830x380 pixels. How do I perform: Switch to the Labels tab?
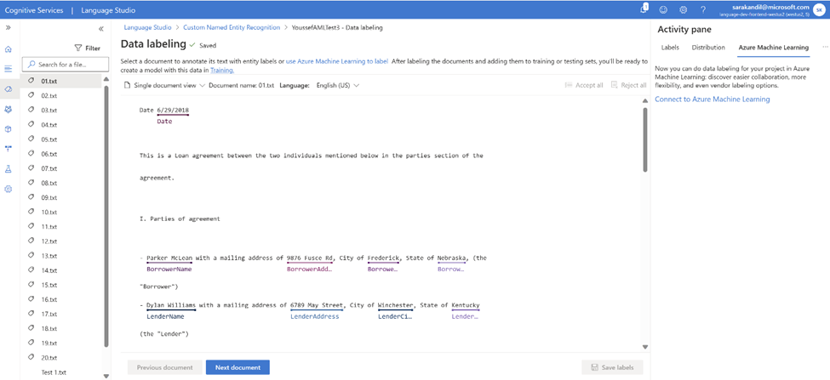(x=670, y=48)
